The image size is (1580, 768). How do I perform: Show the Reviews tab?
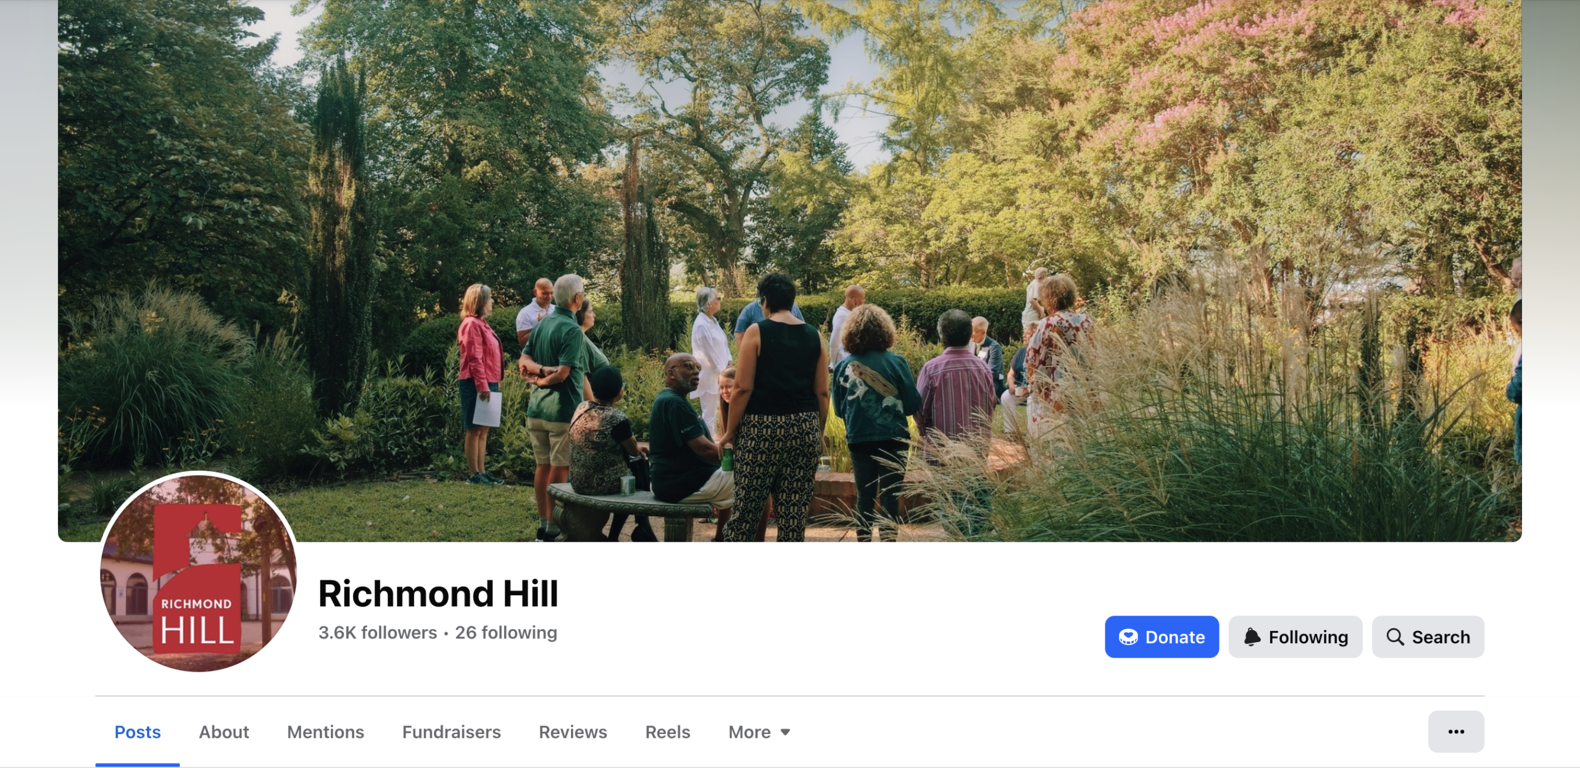click(573, 732)
